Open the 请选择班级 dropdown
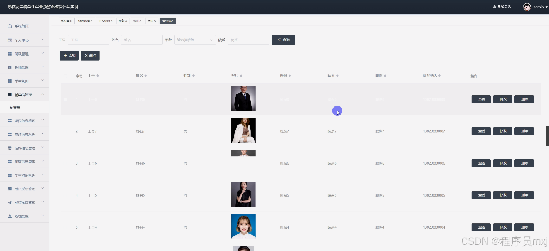 pyautogui.click(x=195, y=40)
